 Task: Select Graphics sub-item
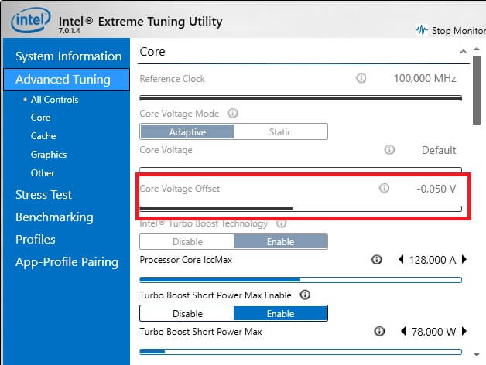point(48,155)
